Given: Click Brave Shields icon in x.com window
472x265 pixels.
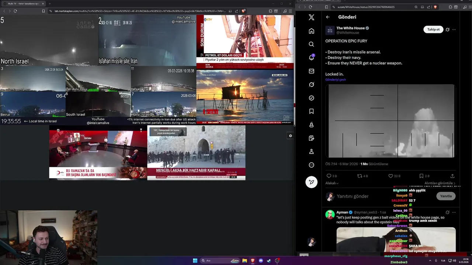Looking at the screenshot, I should pos(435,7).
